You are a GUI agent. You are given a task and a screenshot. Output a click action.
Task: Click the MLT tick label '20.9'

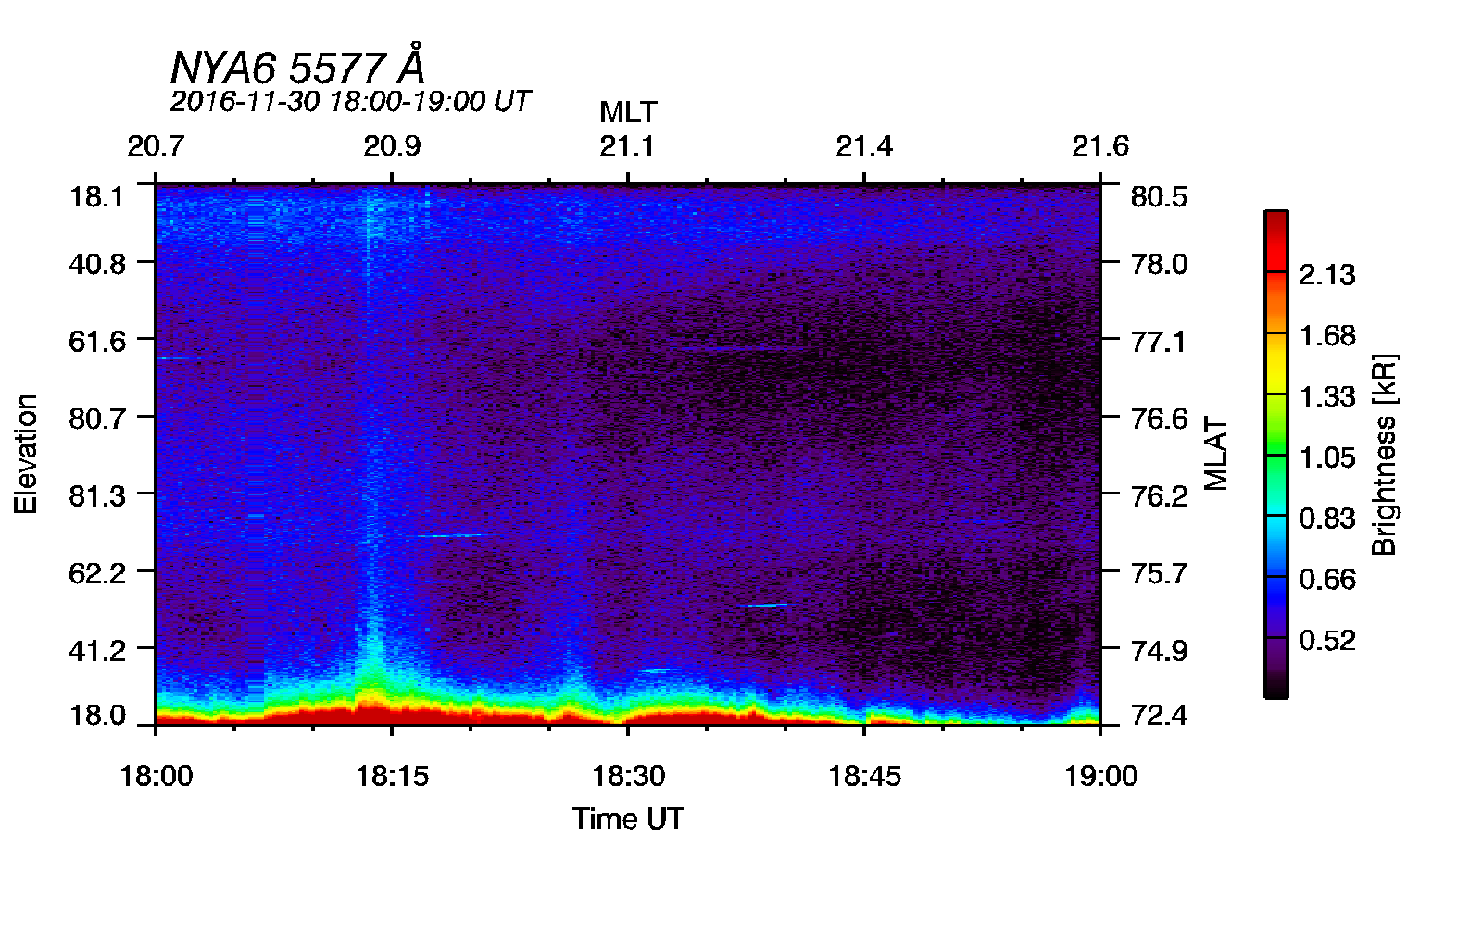click(x=392, y=146)
